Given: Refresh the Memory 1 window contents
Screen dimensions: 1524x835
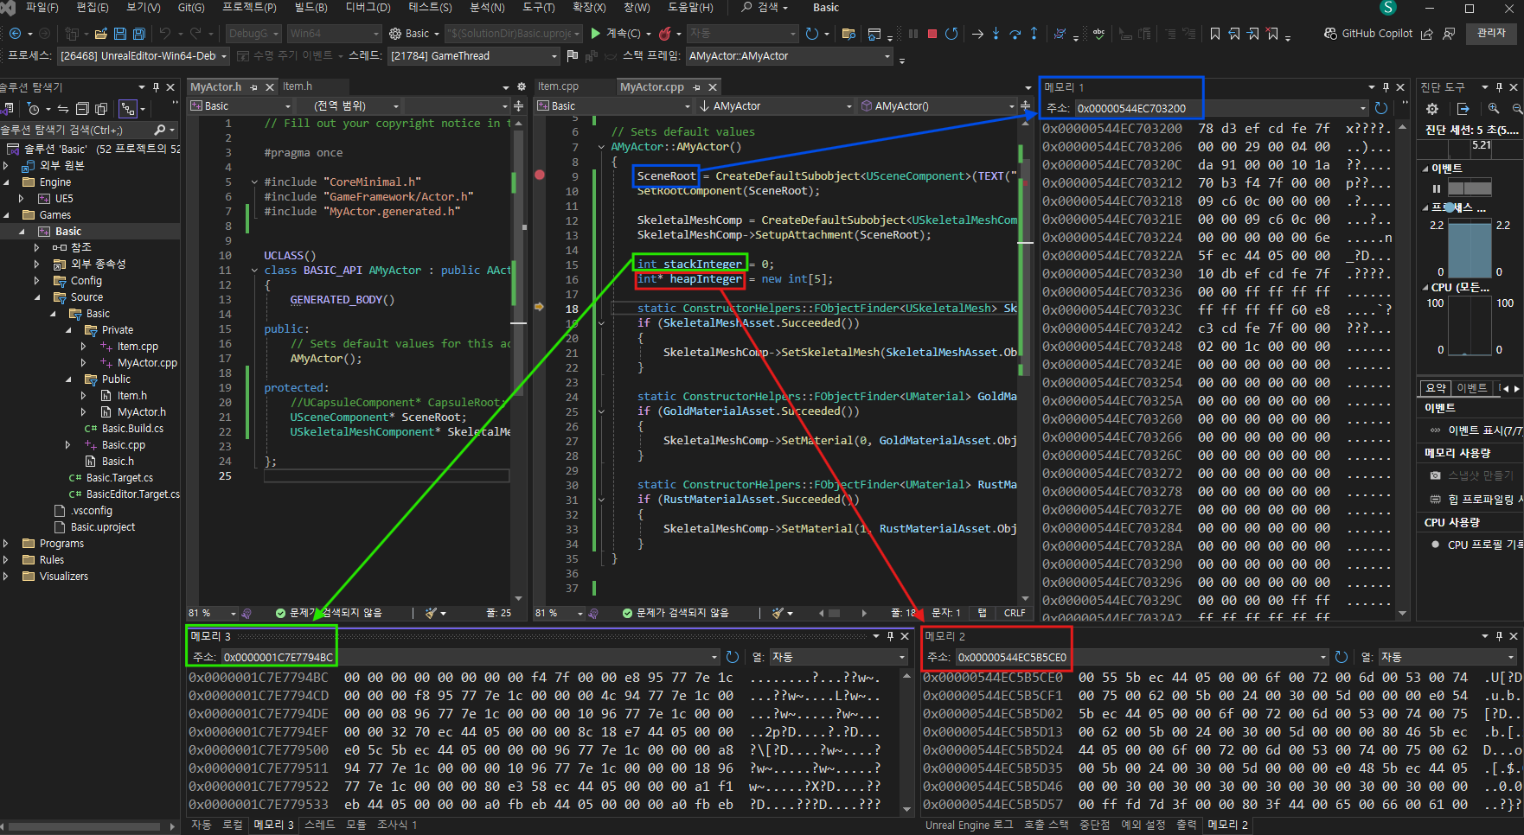Looking at the screenshot, I should pos(1381,108).
